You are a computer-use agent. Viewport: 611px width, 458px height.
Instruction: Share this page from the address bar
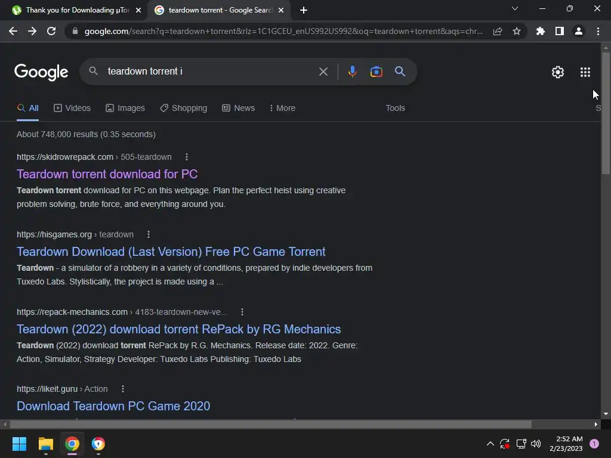coord(498,31)
